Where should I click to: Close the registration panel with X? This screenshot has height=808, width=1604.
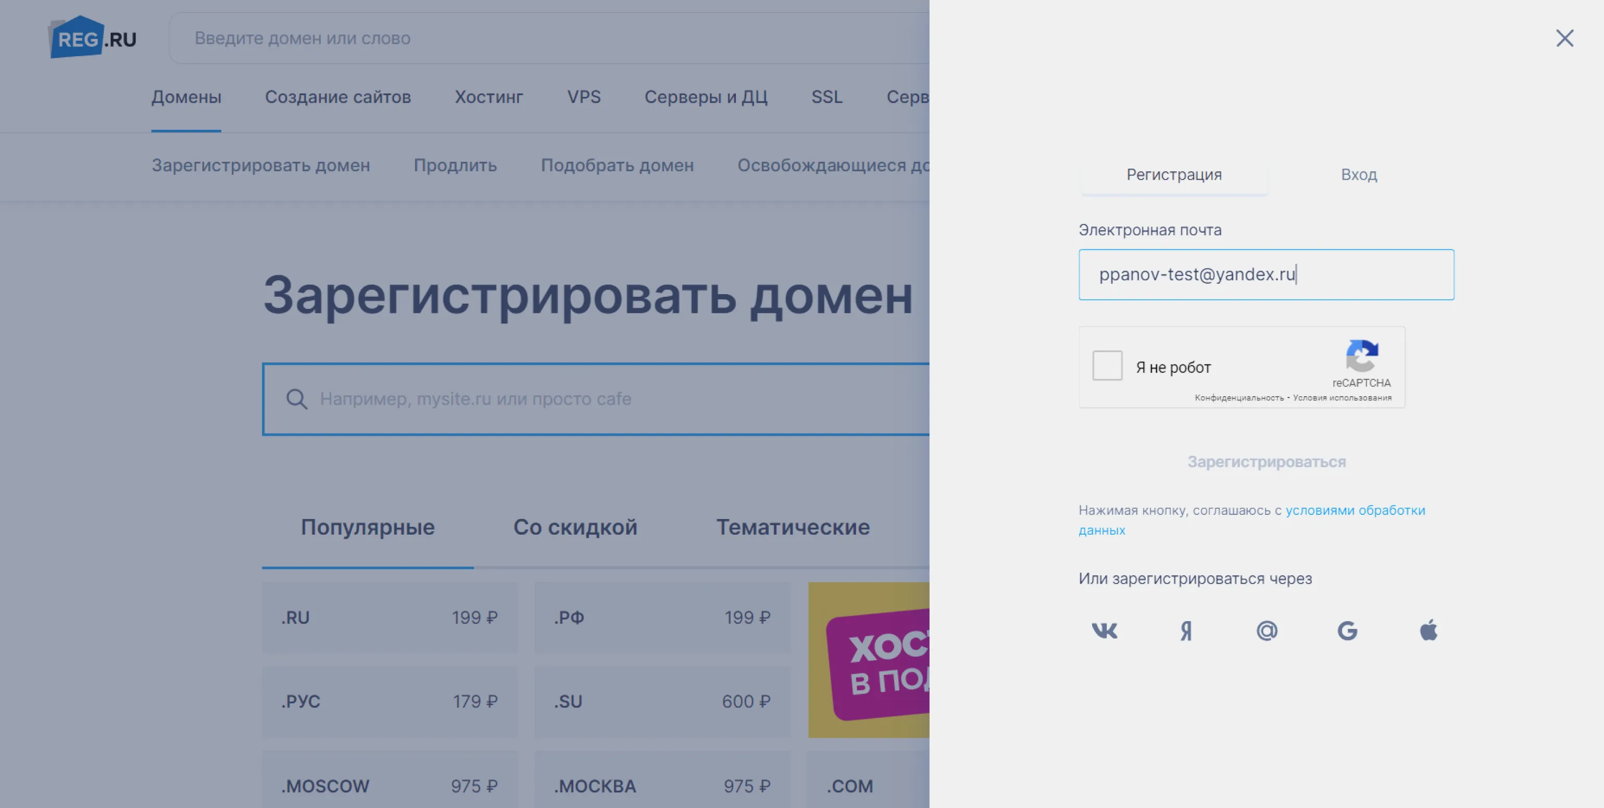click(x=1565, y=38)
